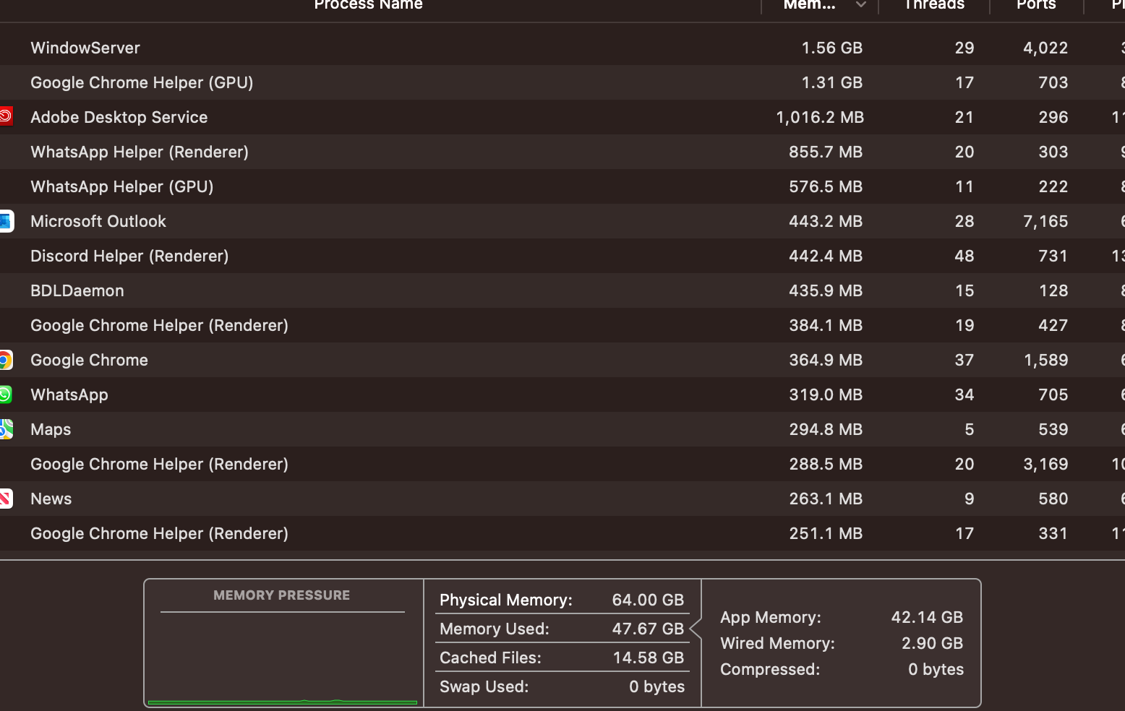Select Chrome Helper (Renderer) using 288.5 MB

click(x=159, y=464)
